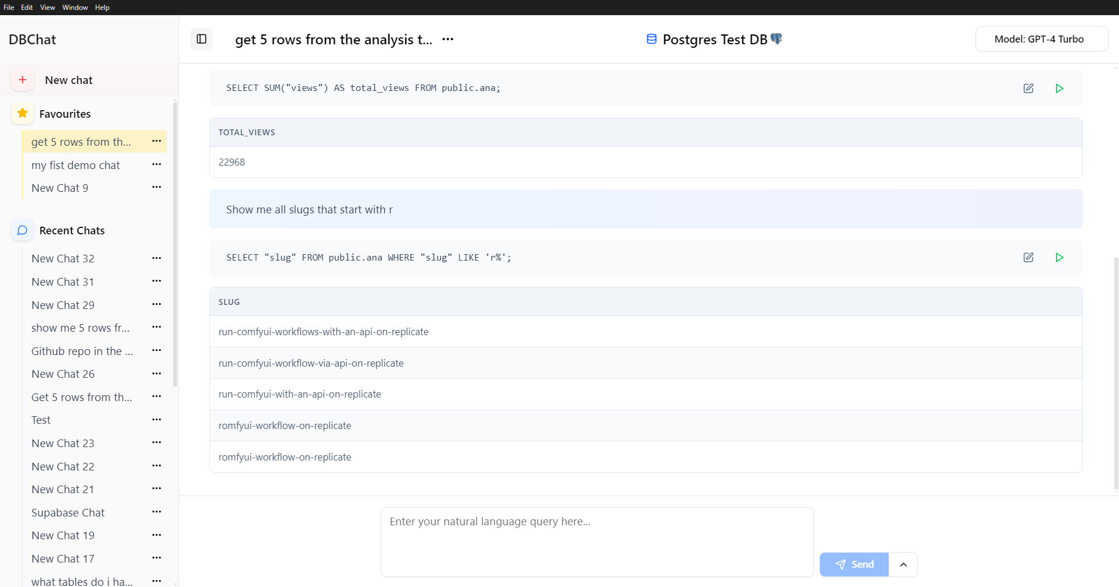Open the View menu
This screenshot has height=587, width=1119.
coord(47,7)
